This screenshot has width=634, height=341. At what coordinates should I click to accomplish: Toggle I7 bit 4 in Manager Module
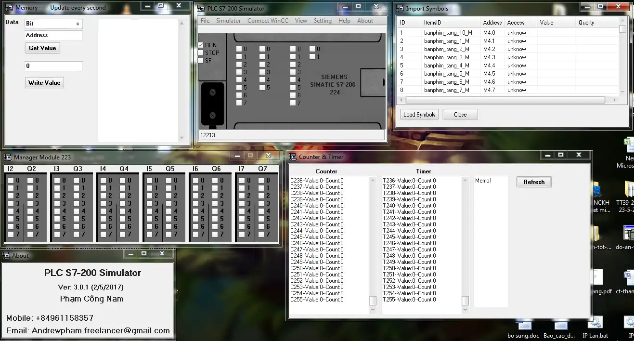pyautogui.click(x=242, y=211)
